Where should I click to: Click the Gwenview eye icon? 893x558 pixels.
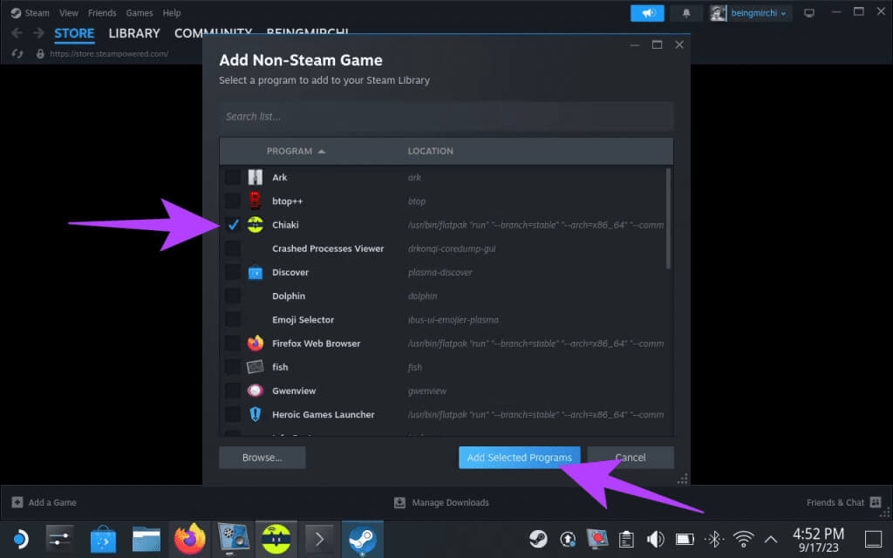tap(256, 391)
